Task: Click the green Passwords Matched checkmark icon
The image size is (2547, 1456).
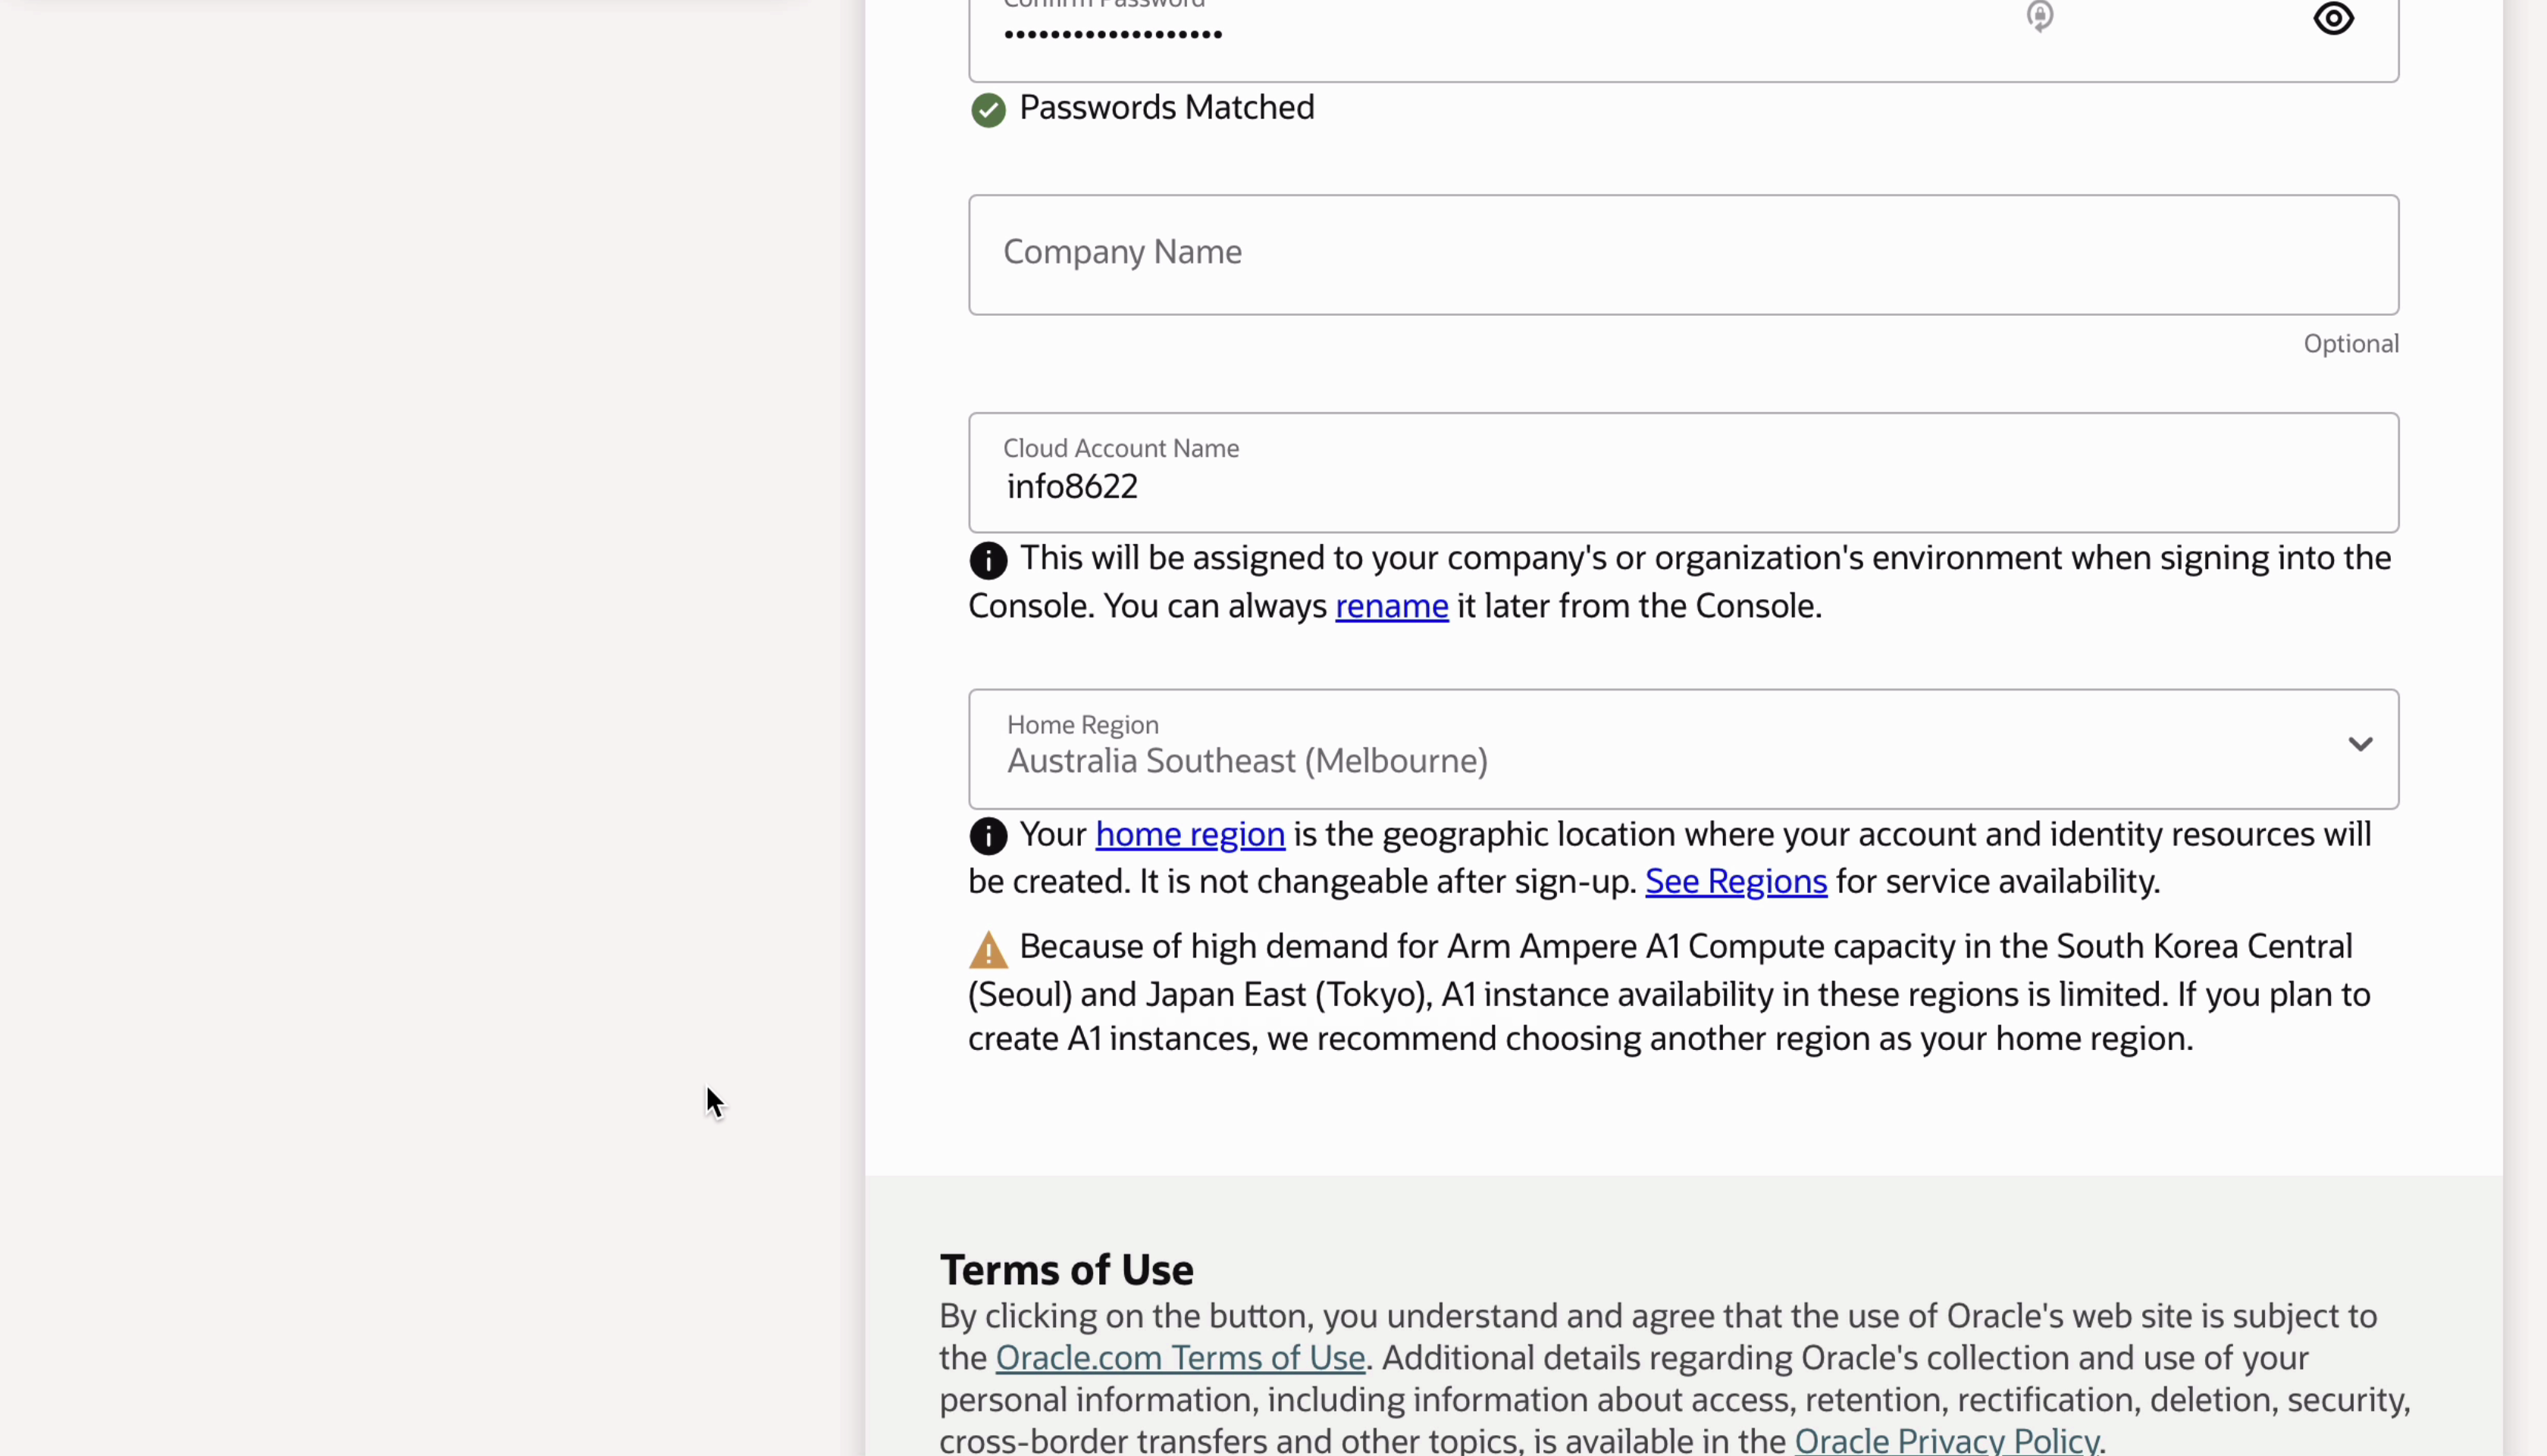Action: 988,110
